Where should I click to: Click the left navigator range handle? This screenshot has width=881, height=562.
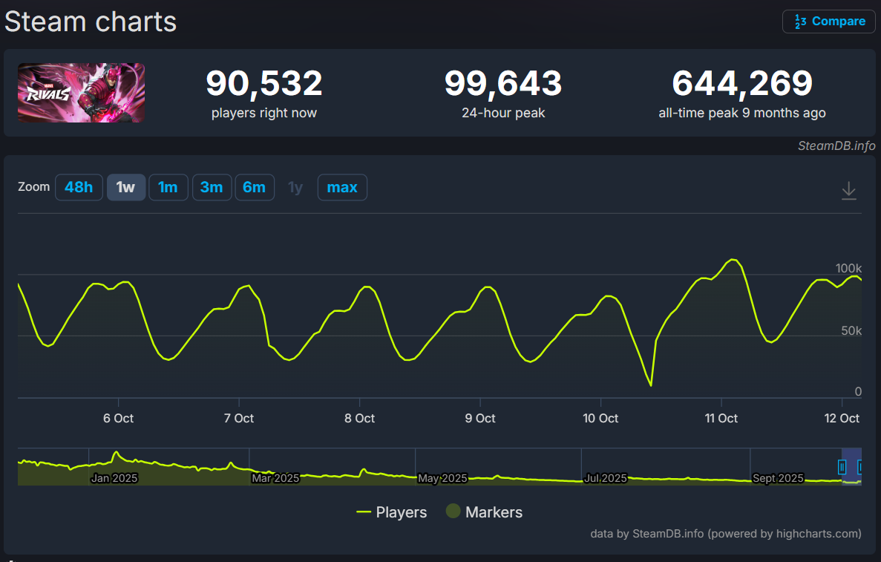[x=842, y=466]
